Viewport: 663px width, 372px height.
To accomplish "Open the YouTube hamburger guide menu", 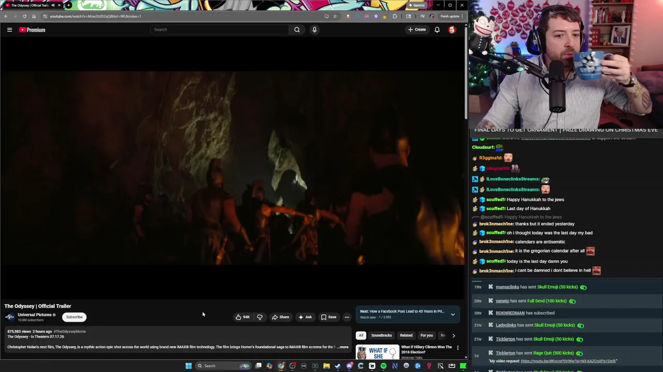I will 9,30.
